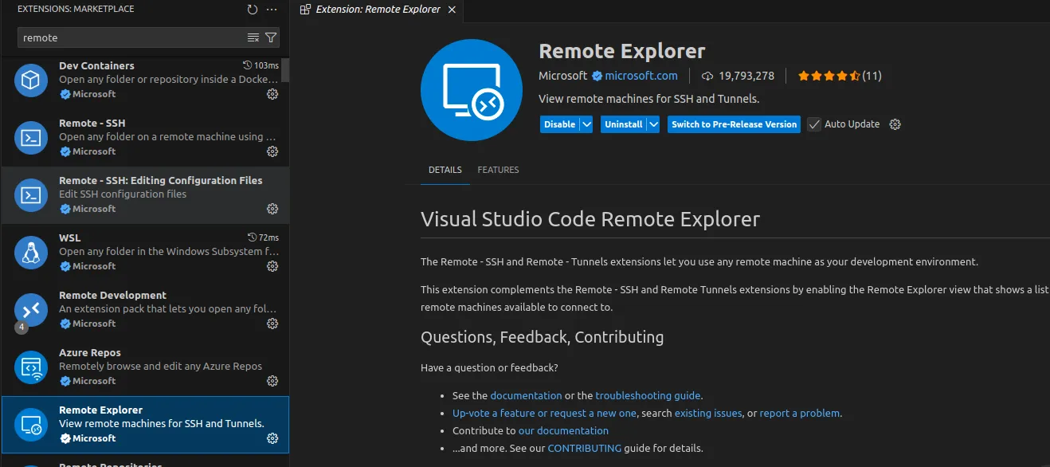Open manage gear for Azure Repos

(x=272, y=381)
